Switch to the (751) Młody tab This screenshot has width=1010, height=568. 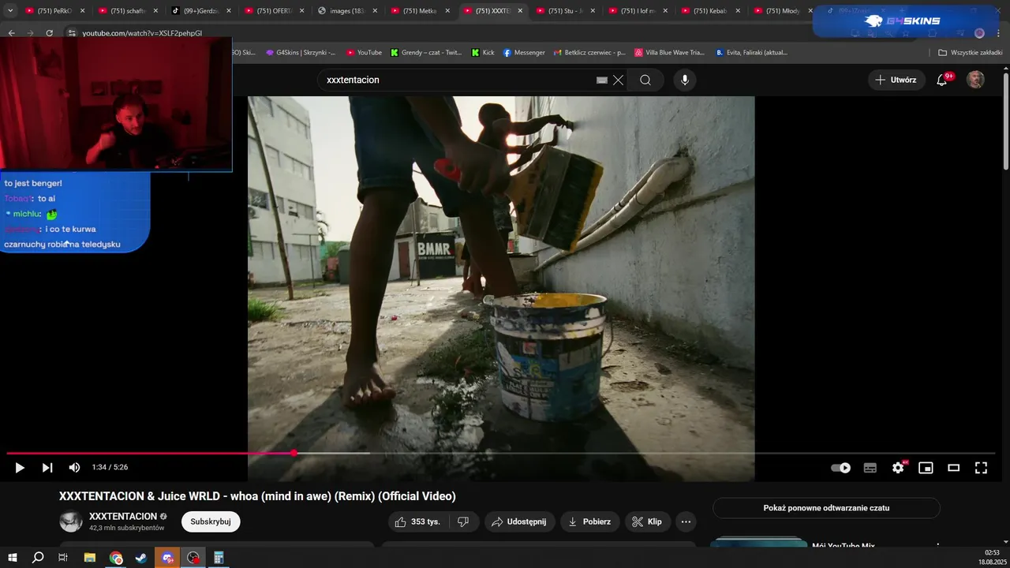click(782, 11)
